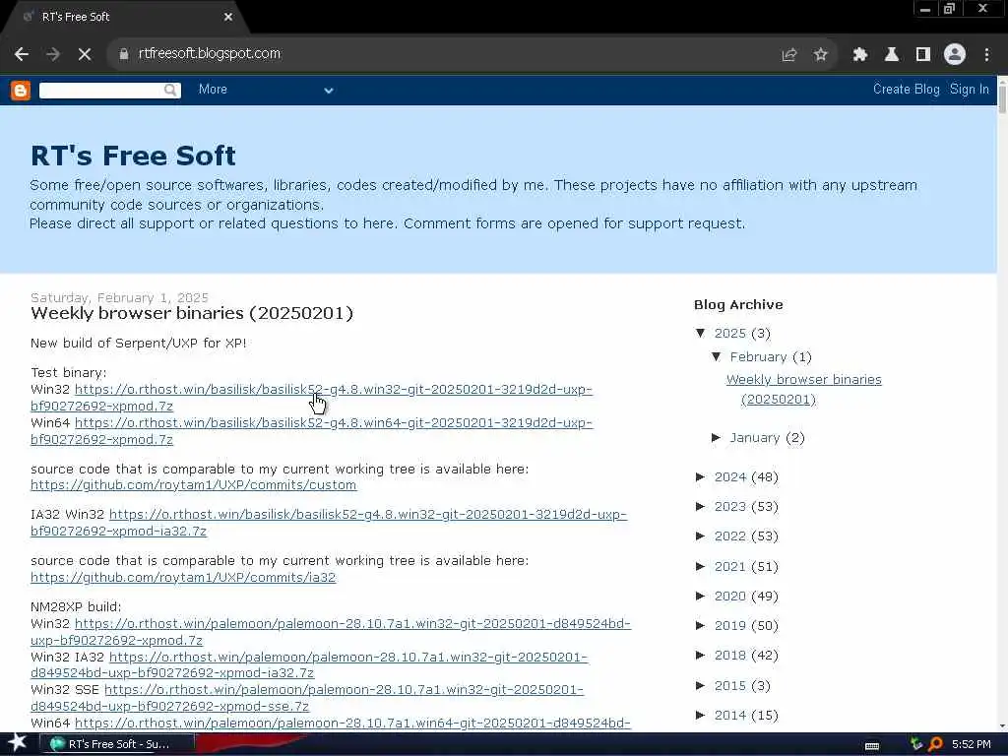Expand the 2023 archive year triangle

701,507
